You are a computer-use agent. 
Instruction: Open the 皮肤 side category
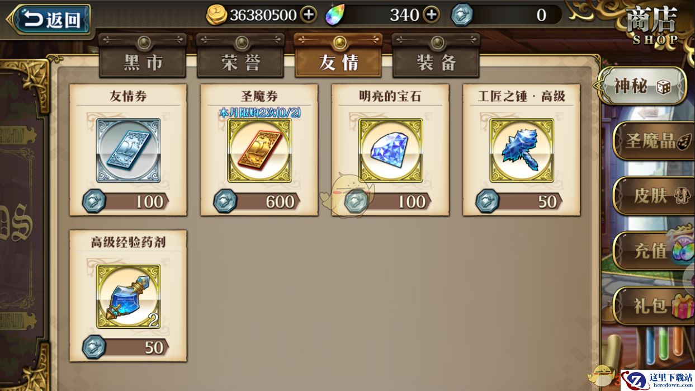click(653, 196)
